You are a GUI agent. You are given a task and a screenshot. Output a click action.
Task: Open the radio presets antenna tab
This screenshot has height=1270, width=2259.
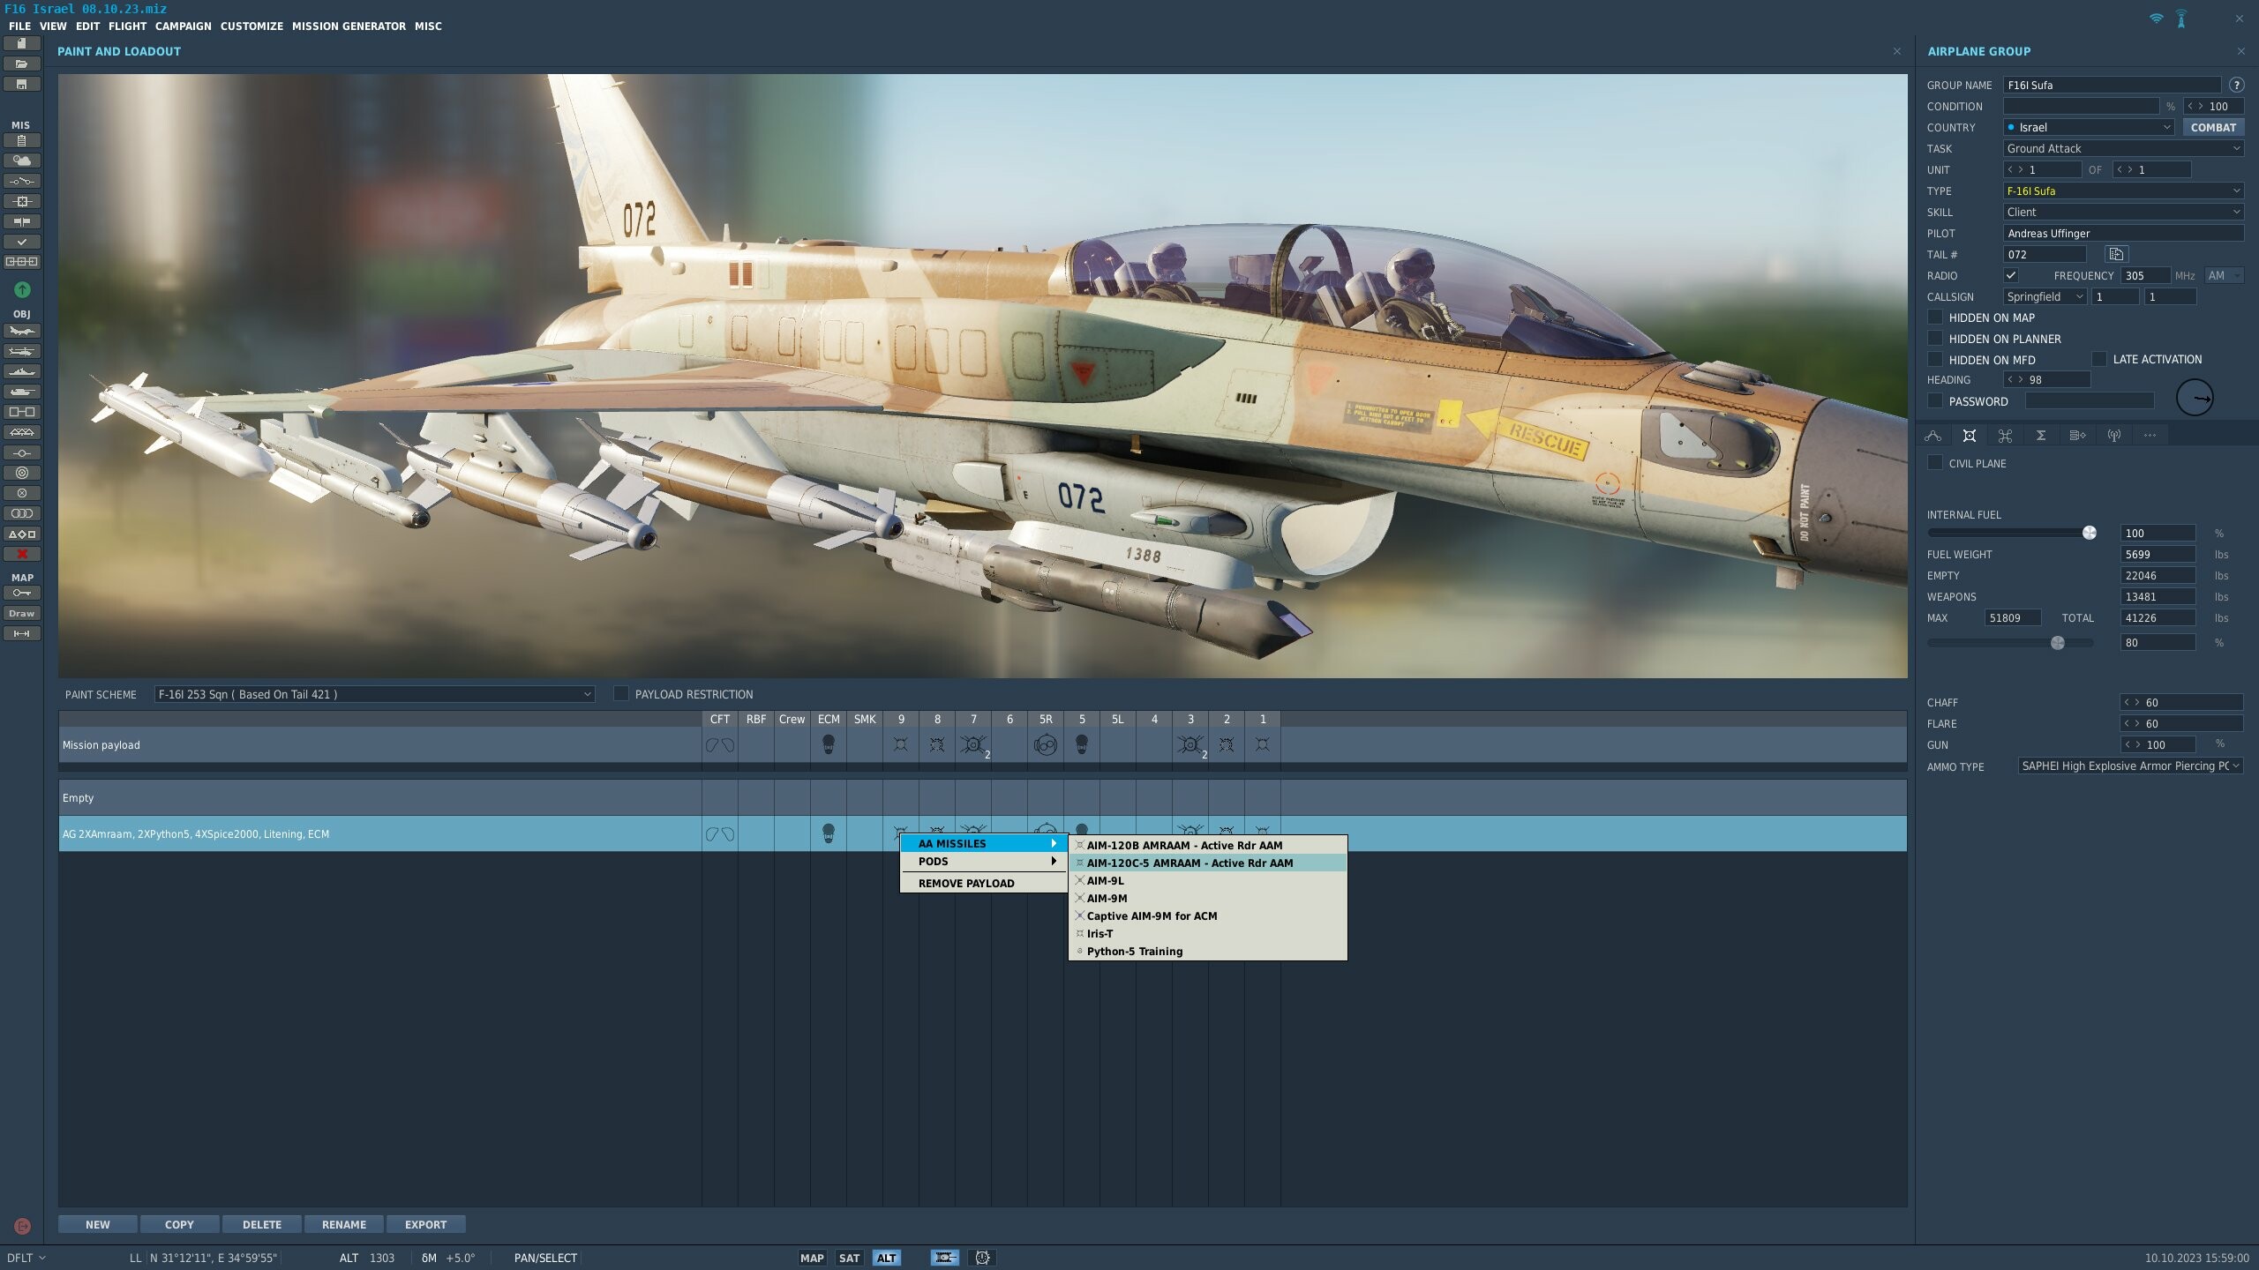pos(2113,436)
